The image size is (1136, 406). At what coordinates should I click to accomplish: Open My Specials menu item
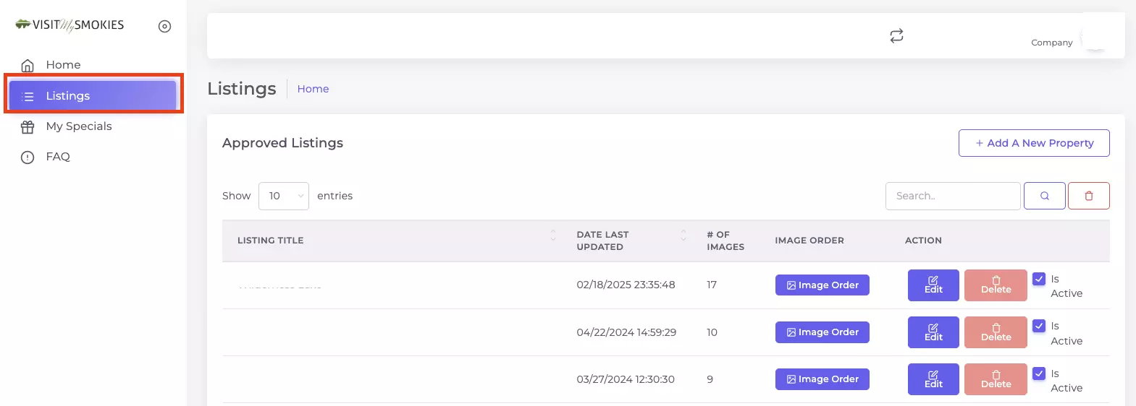(79, 126)
